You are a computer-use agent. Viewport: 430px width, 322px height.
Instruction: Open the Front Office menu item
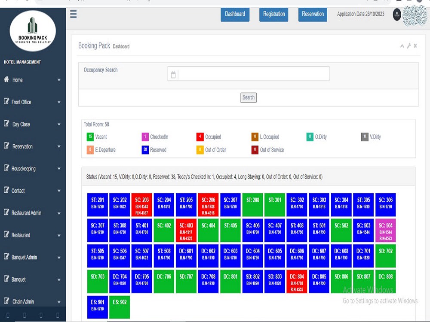tap(33, 102)
